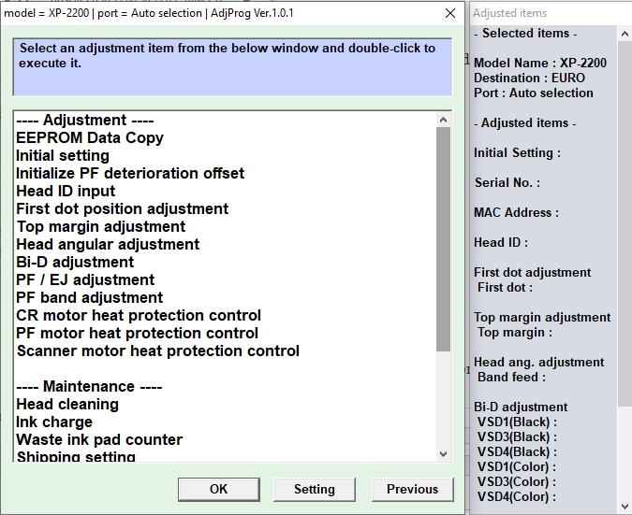
Task: Click Initial Setting : label in panel
Action: (517, 153)
